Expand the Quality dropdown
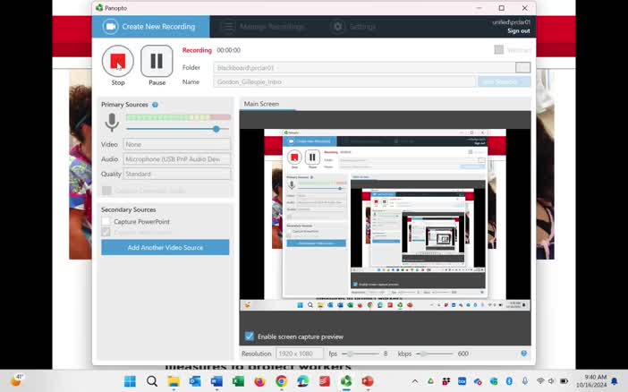The image size is (628, 392). 176,175
